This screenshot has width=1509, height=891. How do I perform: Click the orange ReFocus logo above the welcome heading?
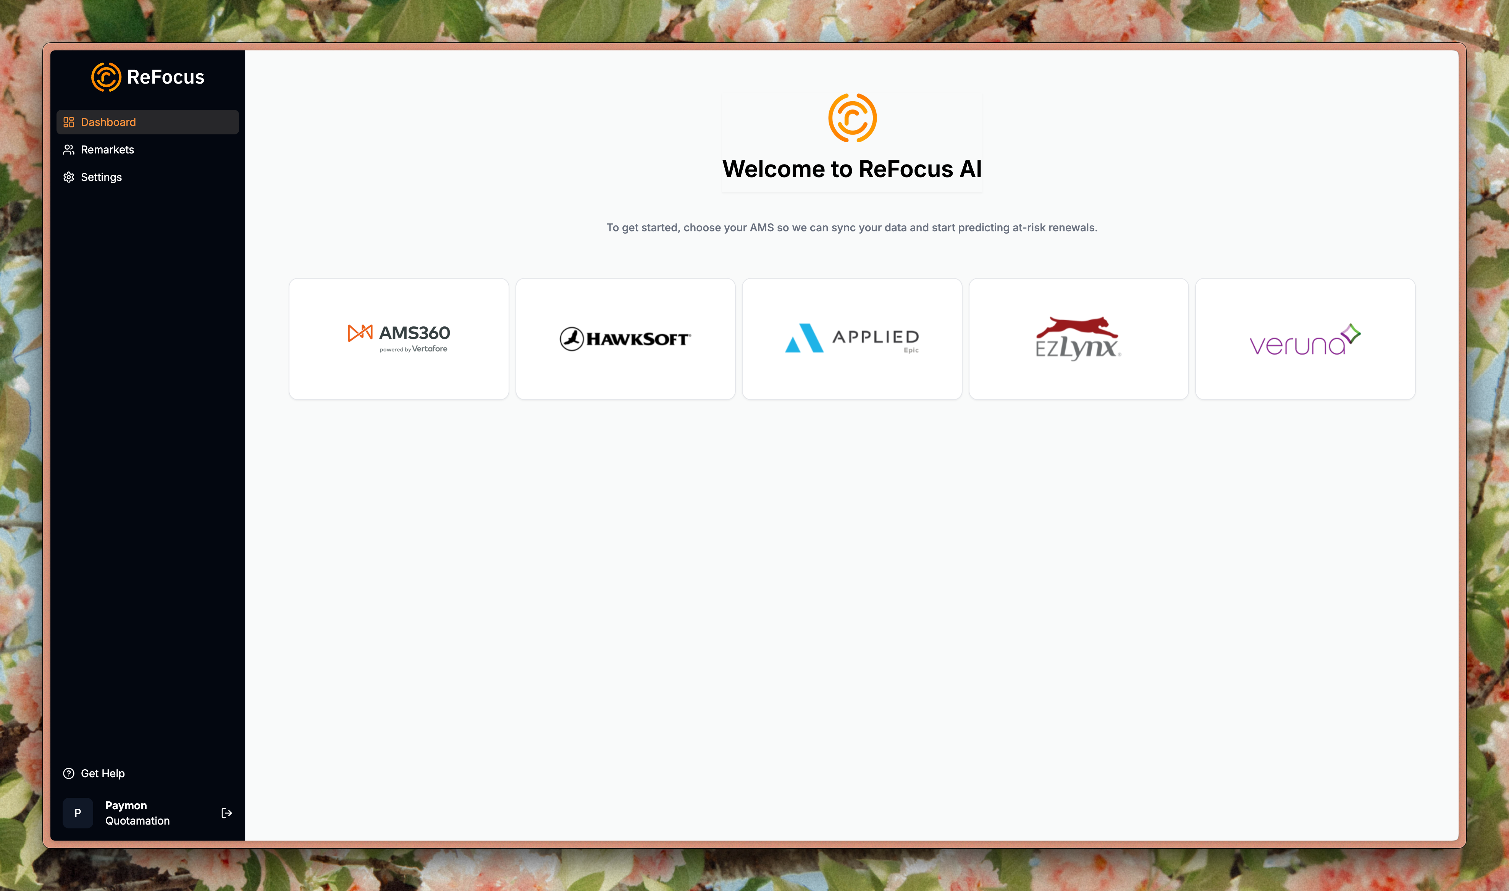(852, 118)
